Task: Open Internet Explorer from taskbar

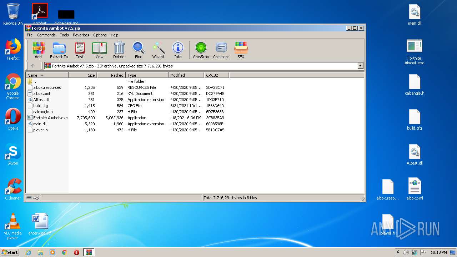Action: (x=28, y=252)
